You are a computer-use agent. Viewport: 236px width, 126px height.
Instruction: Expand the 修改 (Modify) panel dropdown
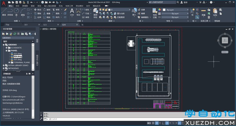point(50,21)
